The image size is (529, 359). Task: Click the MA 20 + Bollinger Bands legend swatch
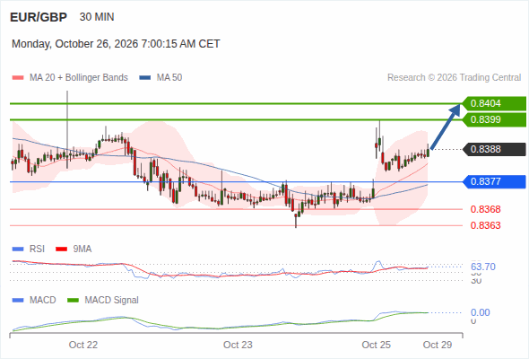tap(18, 78)
